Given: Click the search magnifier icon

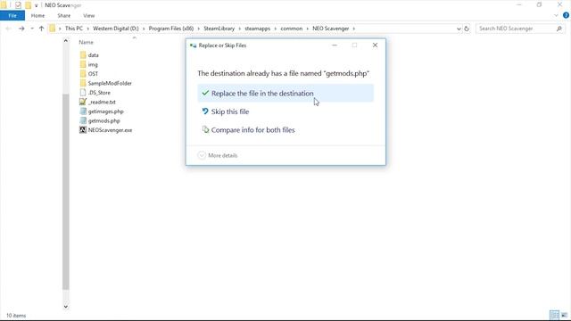Looking at the screenshot, I should tap(559, 29).
